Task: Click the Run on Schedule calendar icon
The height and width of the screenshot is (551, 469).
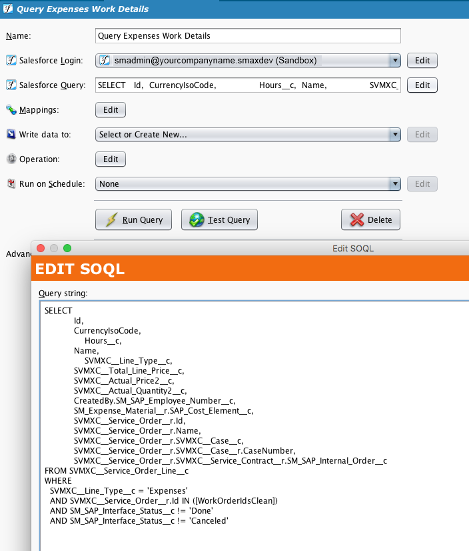Action: point(11,183)
